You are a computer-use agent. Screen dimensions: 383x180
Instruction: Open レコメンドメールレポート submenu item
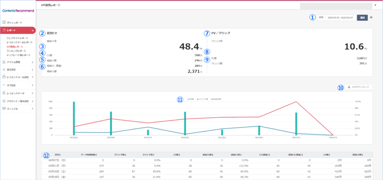[x=19, y=42]
